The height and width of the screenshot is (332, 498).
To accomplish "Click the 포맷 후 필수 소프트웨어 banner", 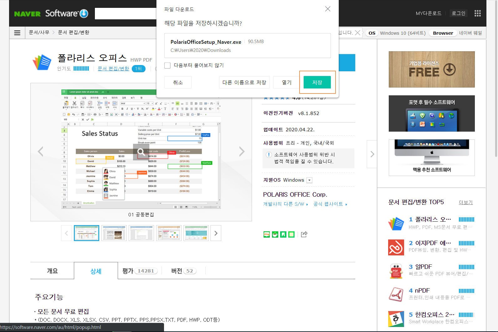I will pos(432,113).
